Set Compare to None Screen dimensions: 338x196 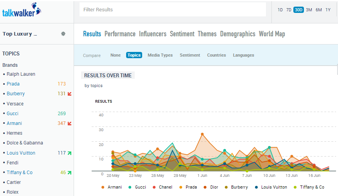116,55
